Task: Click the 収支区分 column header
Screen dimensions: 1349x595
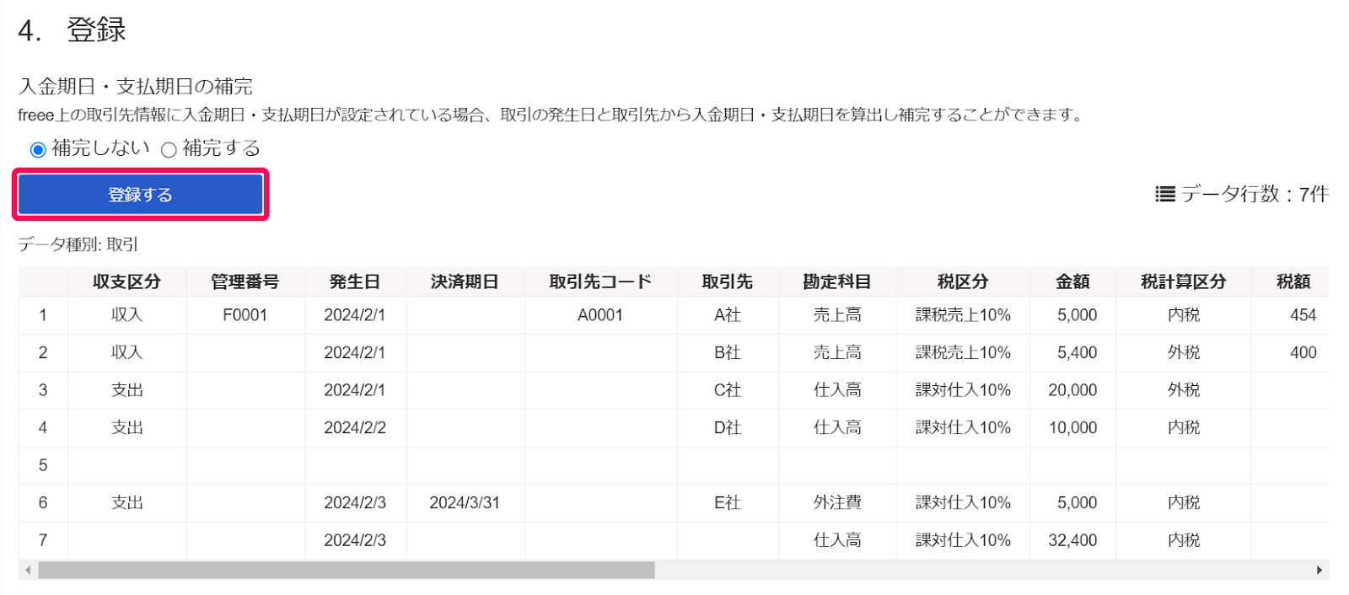Action: [x=127, y=282]
